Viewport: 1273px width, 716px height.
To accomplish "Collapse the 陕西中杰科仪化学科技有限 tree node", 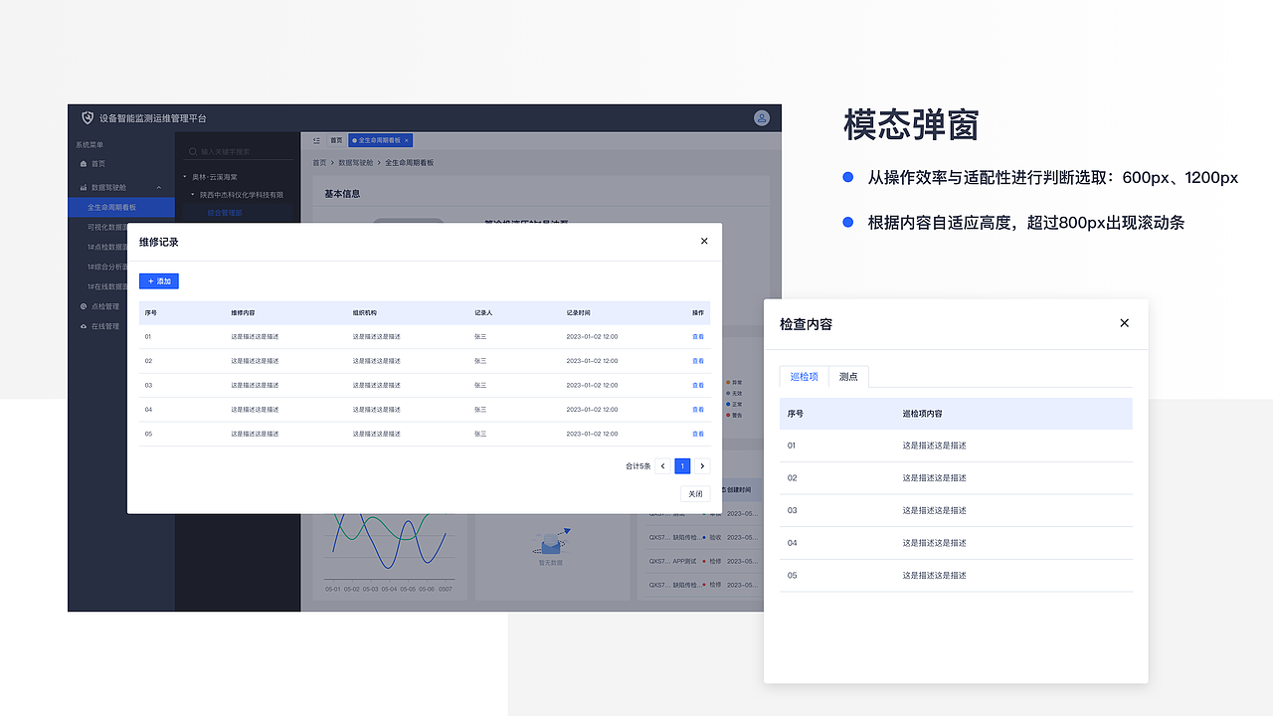I will click(x=192, y=196).
